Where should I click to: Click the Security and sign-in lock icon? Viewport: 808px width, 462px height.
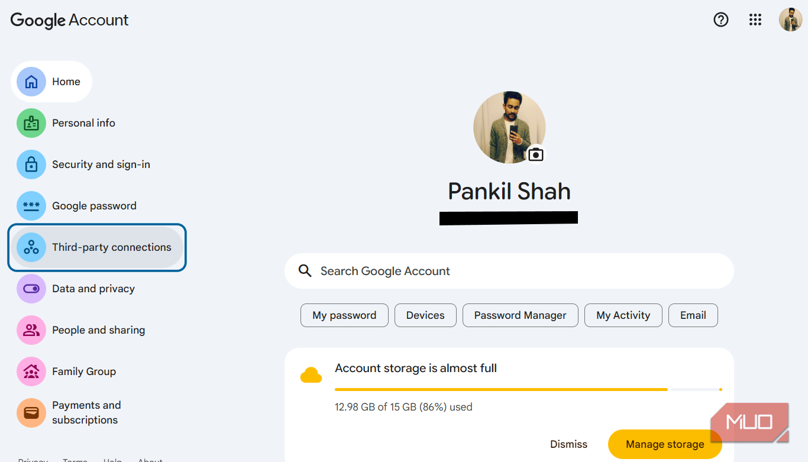pos(31,164)
